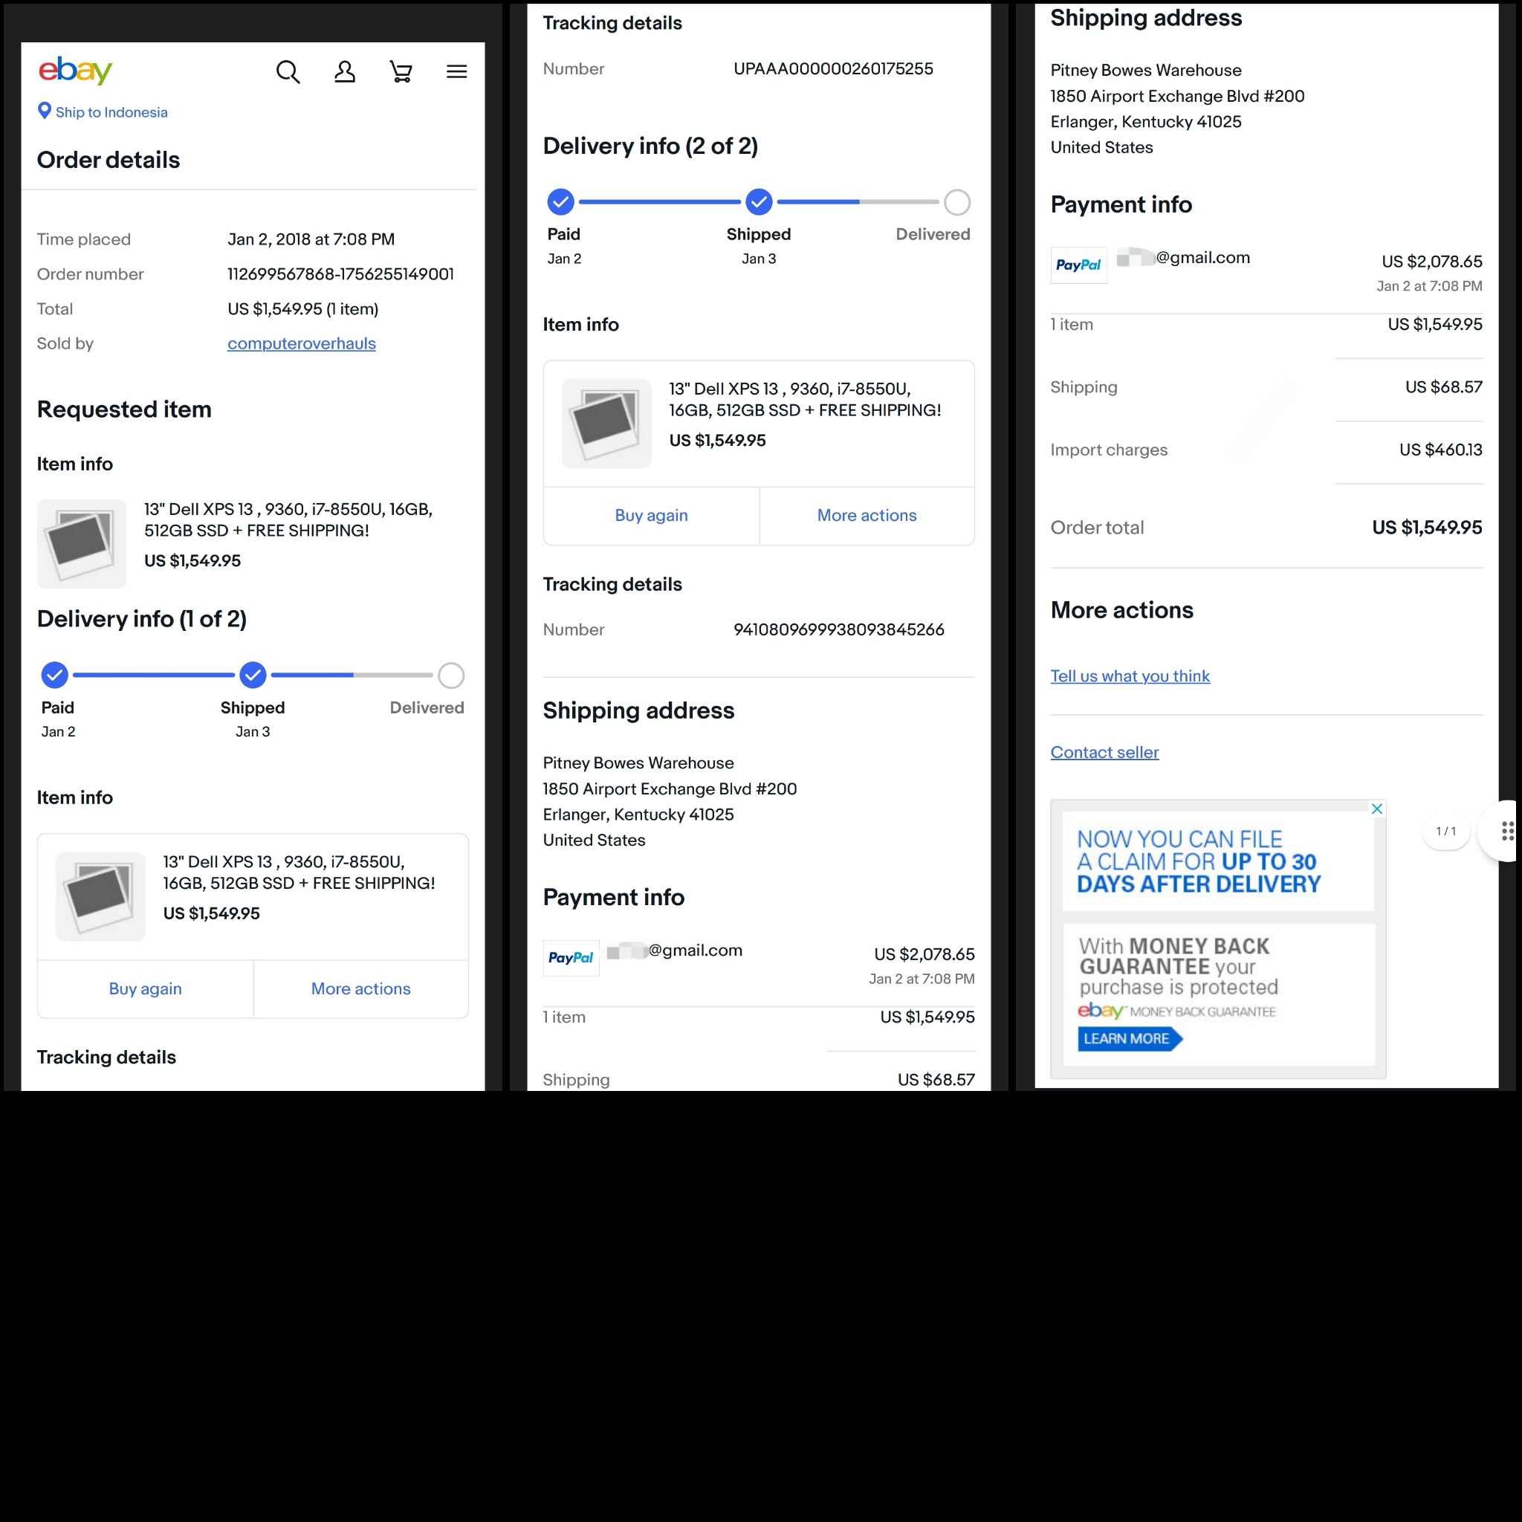Viewport: 1522px width, 1522px height.
Task: Click the six-dot drag handle on right edge
Action: (x=1506, y=831)
